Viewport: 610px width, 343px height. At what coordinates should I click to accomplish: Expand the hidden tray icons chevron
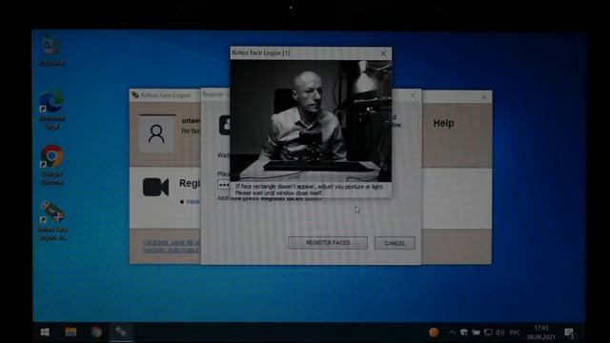[x=451, y=333]
